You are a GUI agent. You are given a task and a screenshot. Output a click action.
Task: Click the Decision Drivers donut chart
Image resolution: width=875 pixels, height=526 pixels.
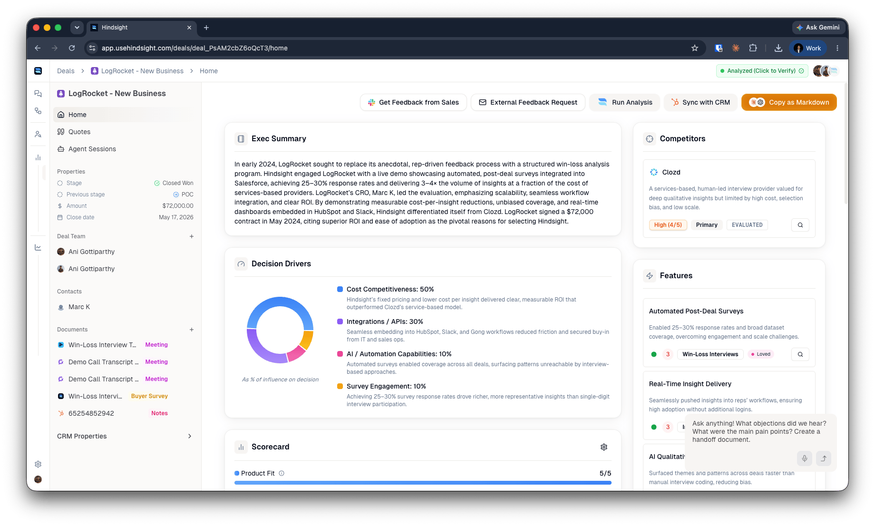[x=280, y=330]
